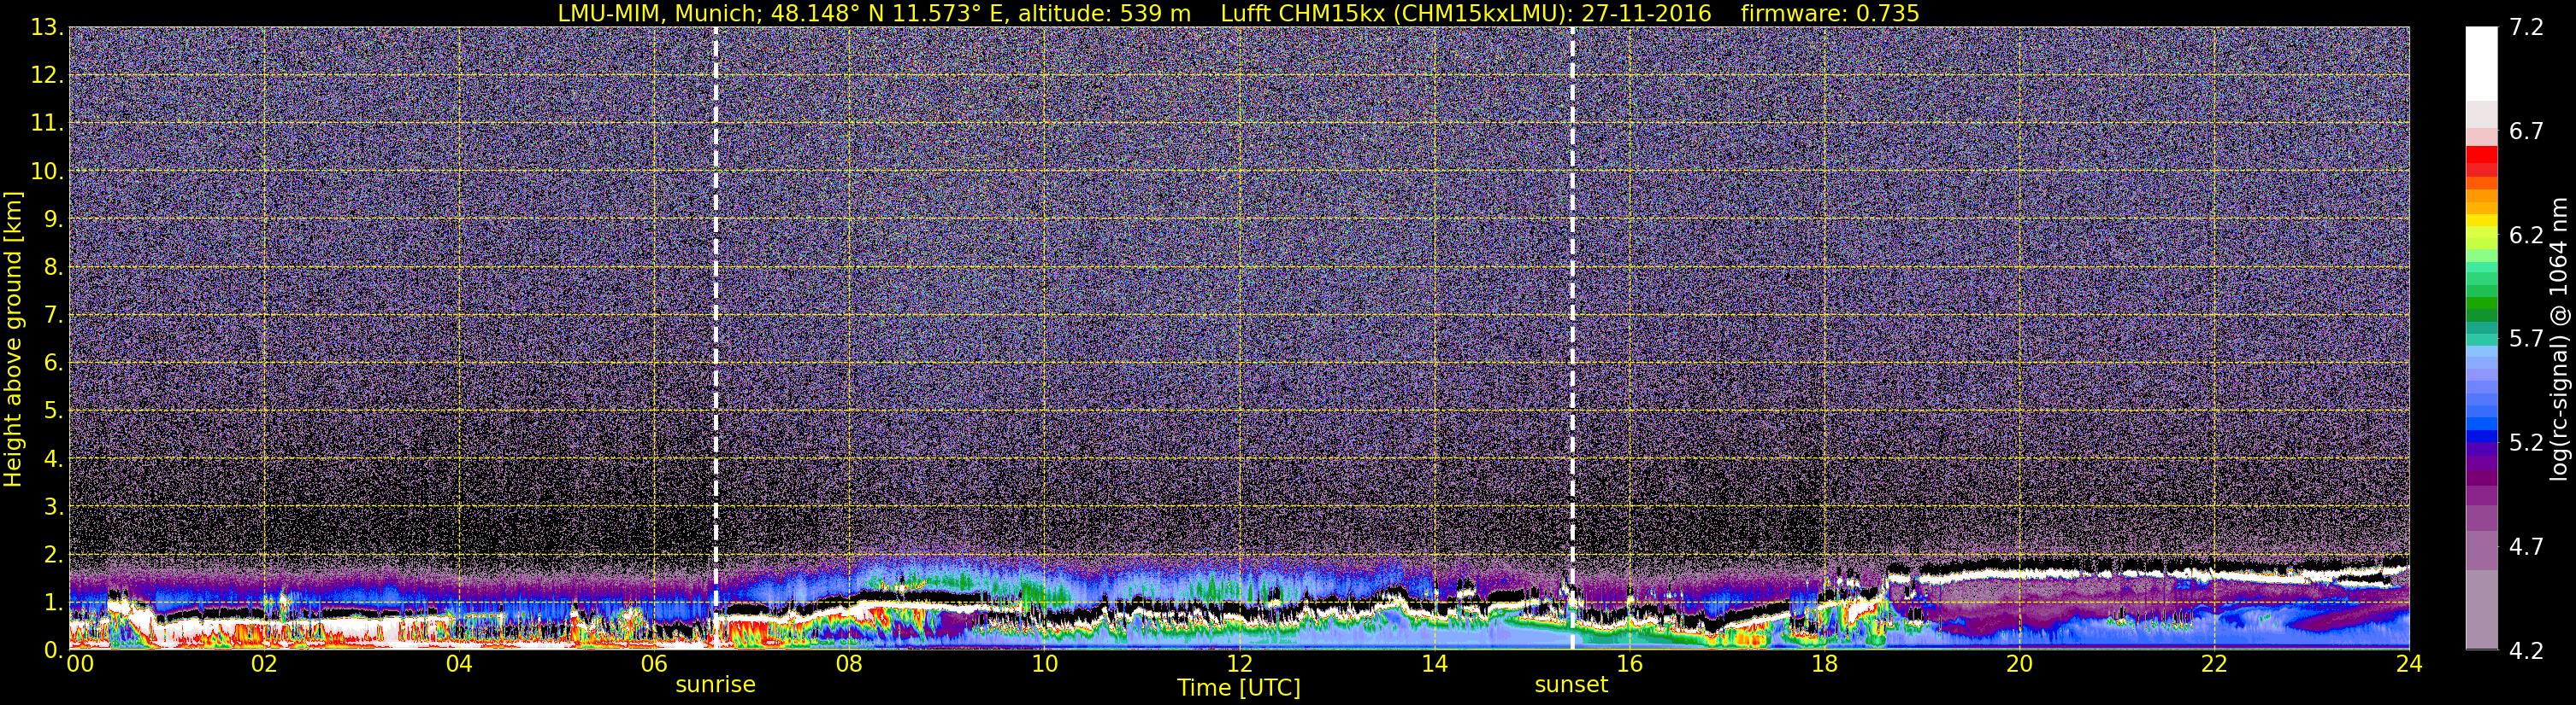Click the time axis tick label '06'
Image resolution: width=2576 pixels, height=705 pixels.
tap(654, 665)
